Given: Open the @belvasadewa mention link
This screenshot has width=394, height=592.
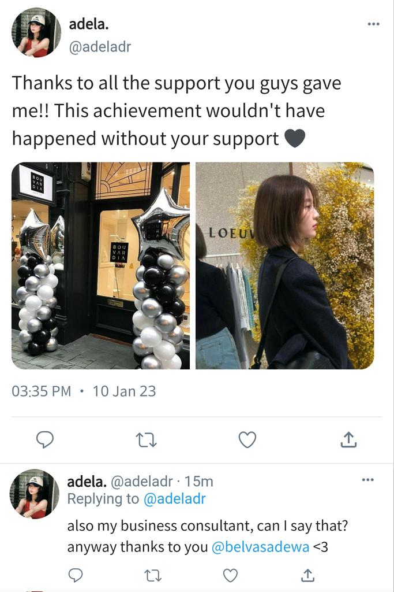Looking at the screenshot, I should tap(261, 547).
